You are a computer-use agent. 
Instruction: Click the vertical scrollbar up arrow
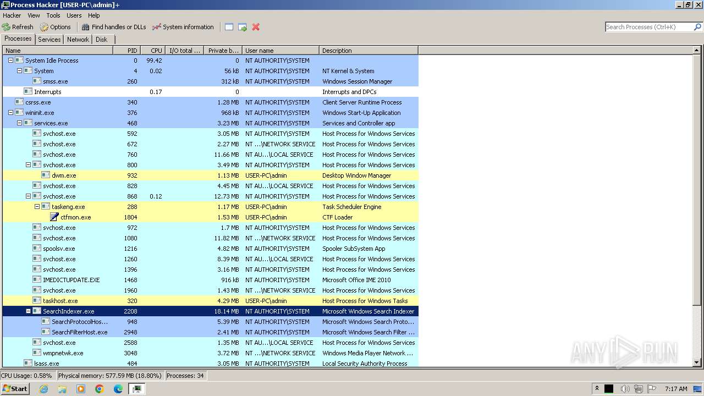(x=697, y=51)
